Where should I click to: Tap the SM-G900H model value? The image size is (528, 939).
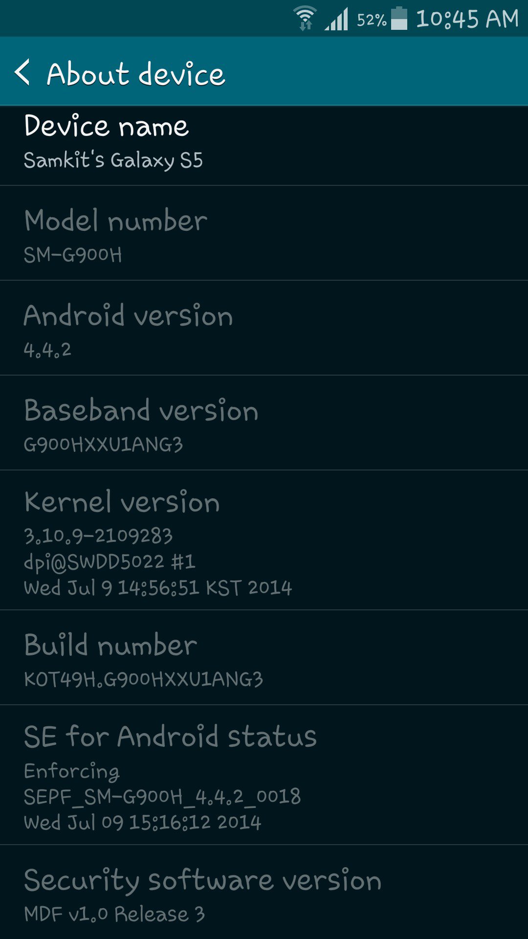coord(73,254)
